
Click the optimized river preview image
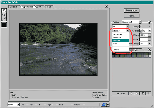click(58, 49)
